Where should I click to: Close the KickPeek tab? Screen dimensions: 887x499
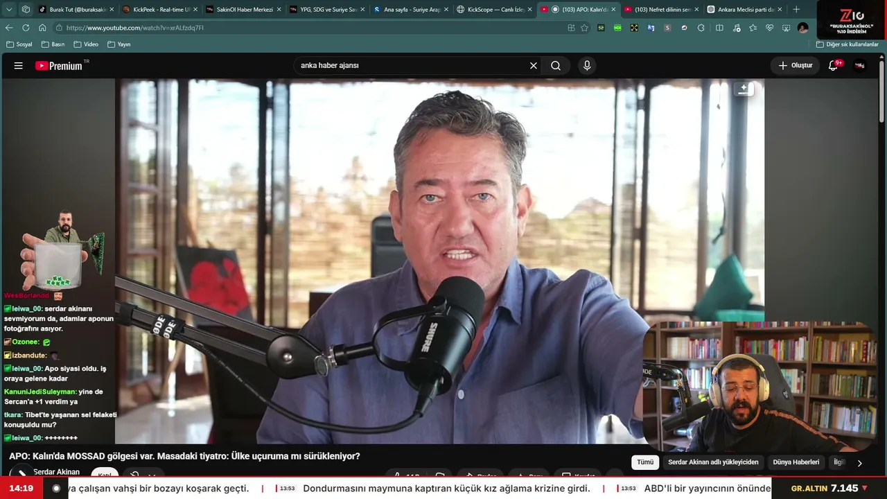click(x=195, y=10)
